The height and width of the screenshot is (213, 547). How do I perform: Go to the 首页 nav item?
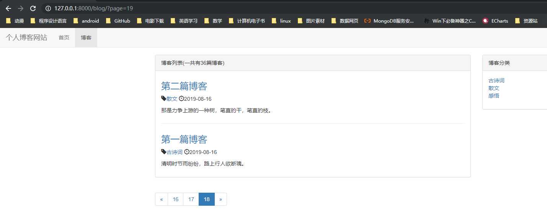(x=64, y=38)
